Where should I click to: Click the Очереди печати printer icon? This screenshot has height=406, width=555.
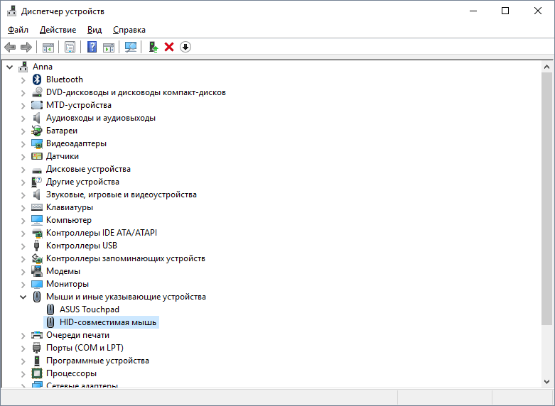pyautogui.click(x=37, y=335)
